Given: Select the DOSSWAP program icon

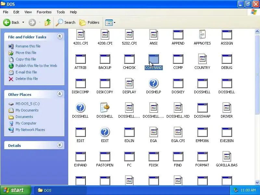Looking at the screenshot, I should (202, 108).
